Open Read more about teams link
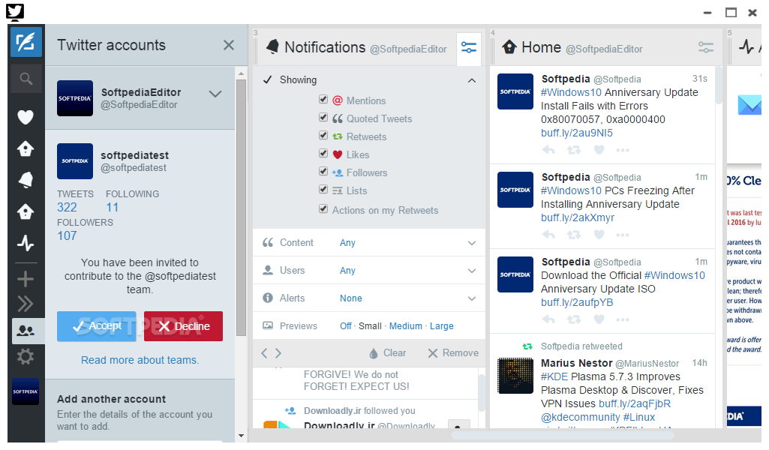 (140, 360)
